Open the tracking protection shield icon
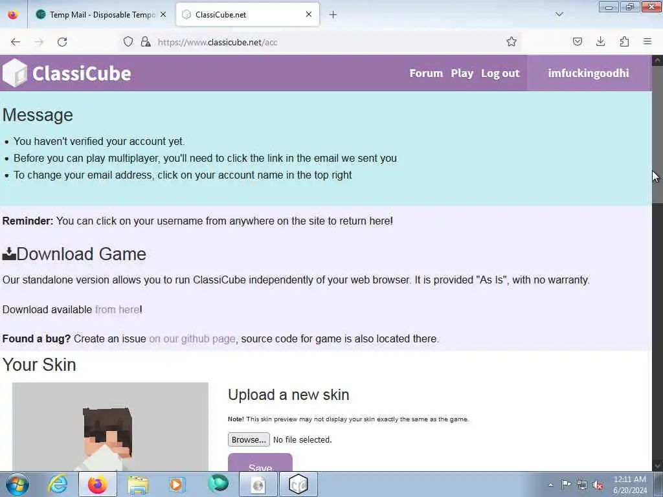 tap(128, 41)
